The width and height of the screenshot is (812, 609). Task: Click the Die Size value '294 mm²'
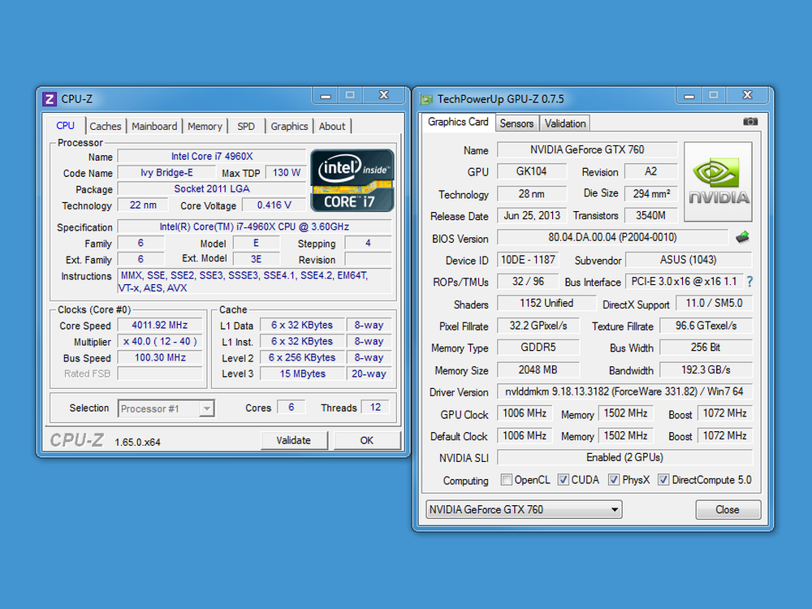(x=651, y=194)
